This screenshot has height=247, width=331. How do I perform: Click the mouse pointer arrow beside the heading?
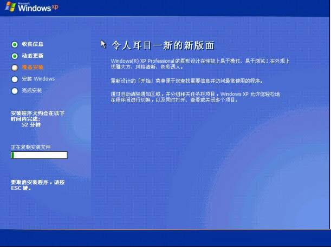pyautogui.click(x=103, y=44)
